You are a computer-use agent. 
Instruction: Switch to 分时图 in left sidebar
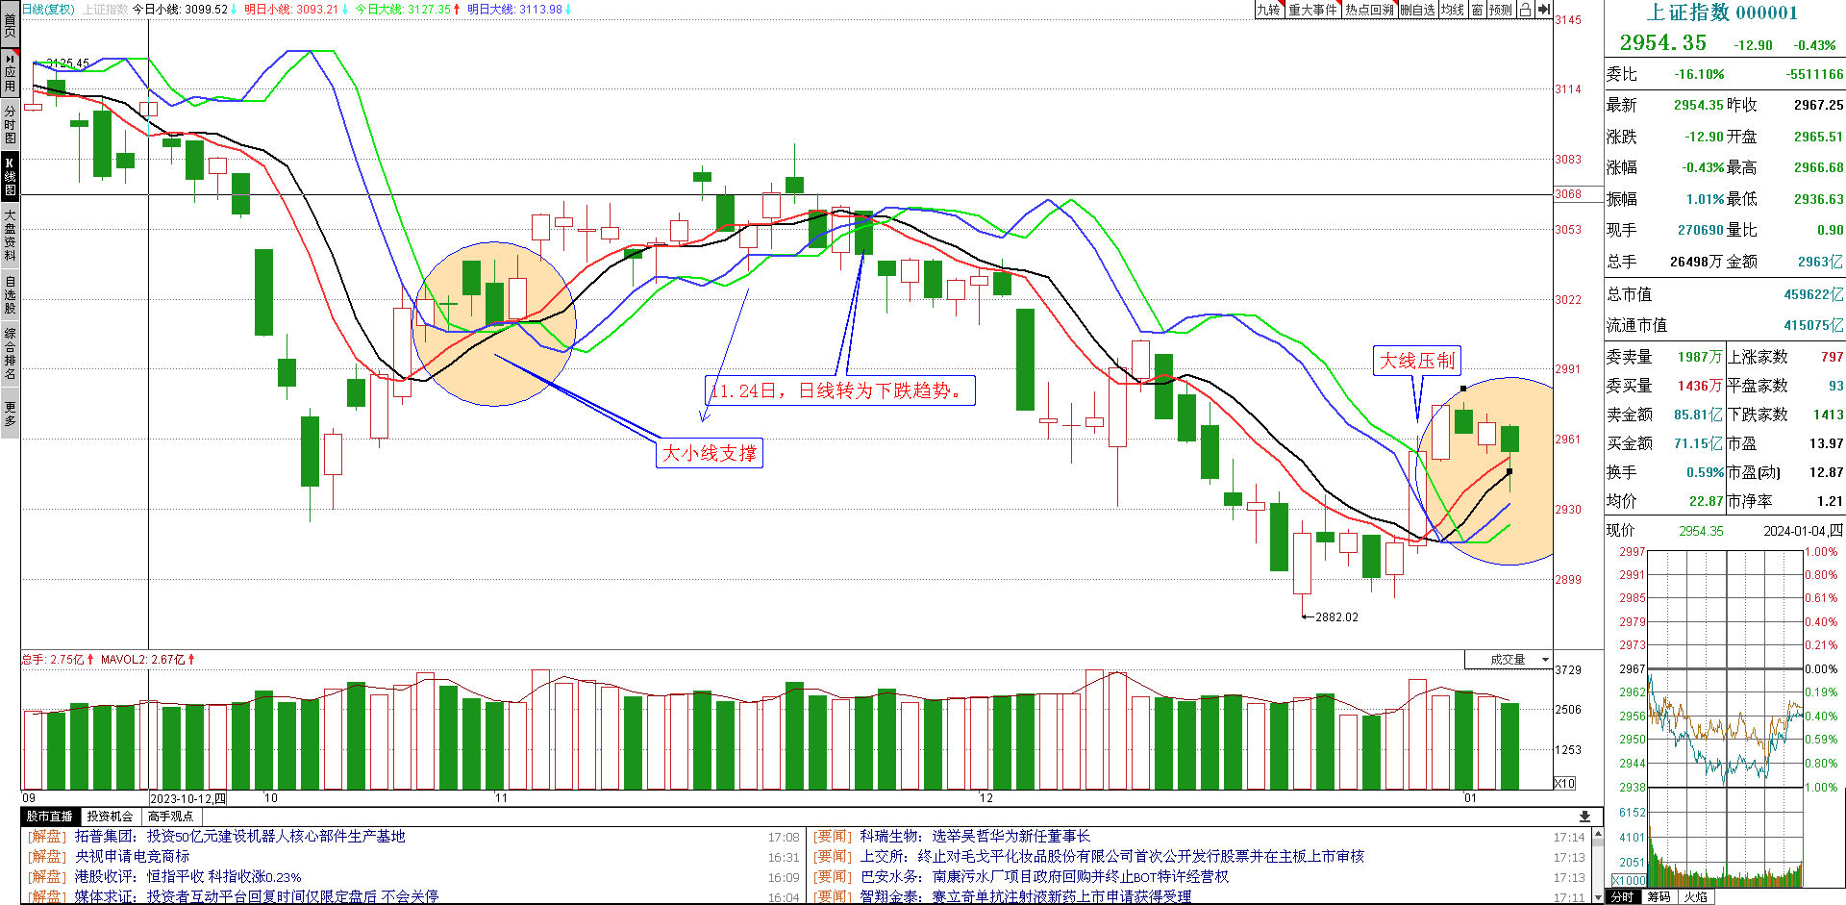pos(10,124)
